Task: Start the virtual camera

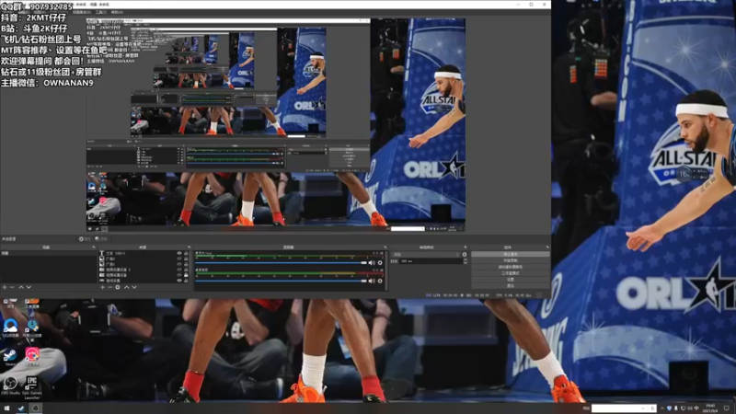Action: (x=511, y=267)
